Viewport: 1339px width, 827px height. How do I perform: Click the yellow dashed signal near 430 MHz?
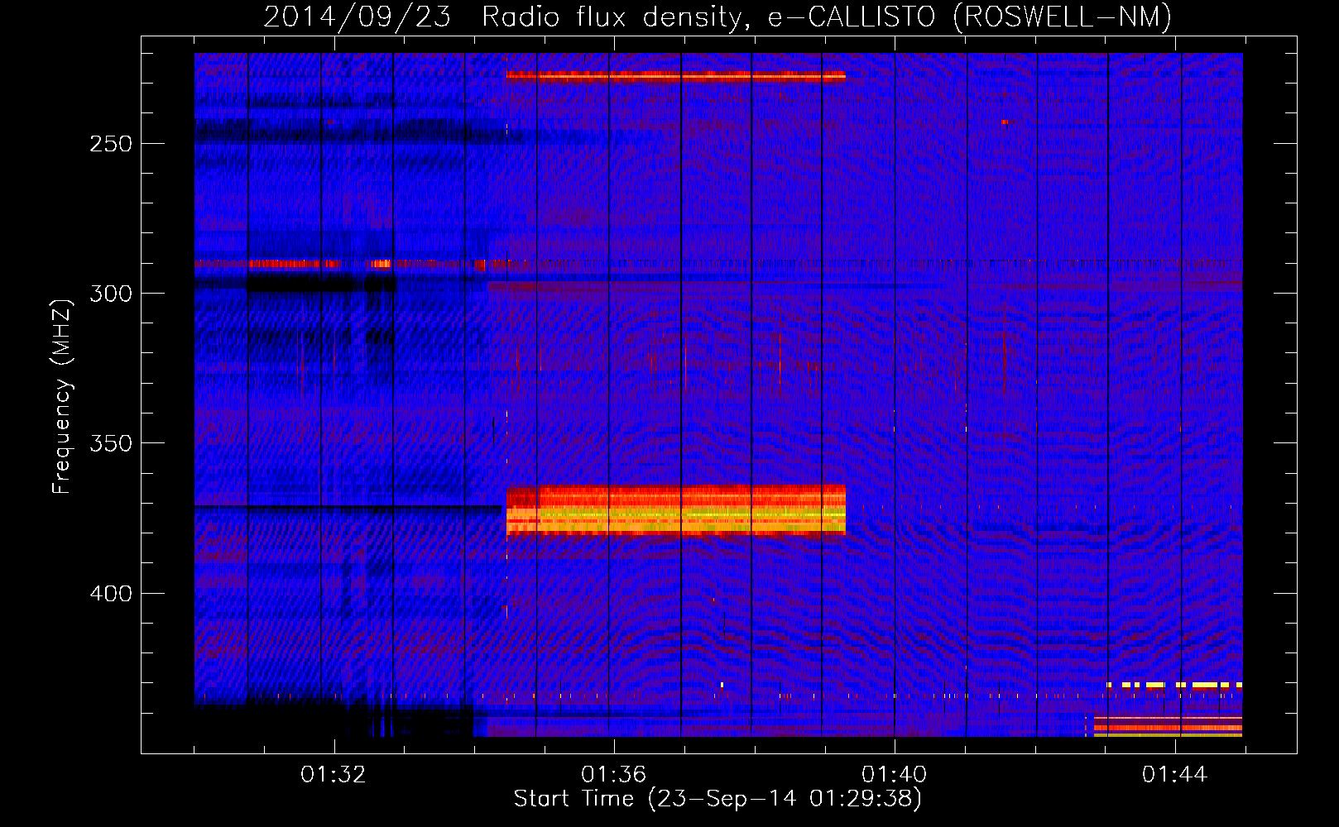pyautogui.click(x=1174, y=685)
